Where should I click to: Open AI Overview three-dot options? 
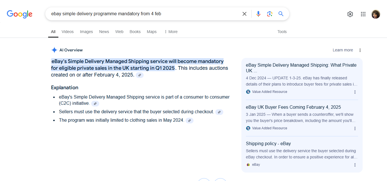pos(360,50)
